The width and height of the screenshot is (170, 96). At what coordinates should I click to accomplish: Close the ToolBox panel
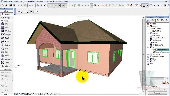[12, 9]
